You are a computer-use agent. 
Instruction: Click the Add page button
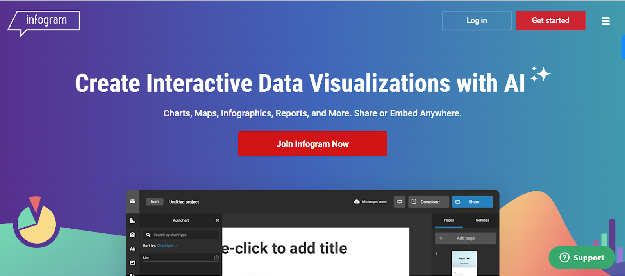[x=466, y=238]
